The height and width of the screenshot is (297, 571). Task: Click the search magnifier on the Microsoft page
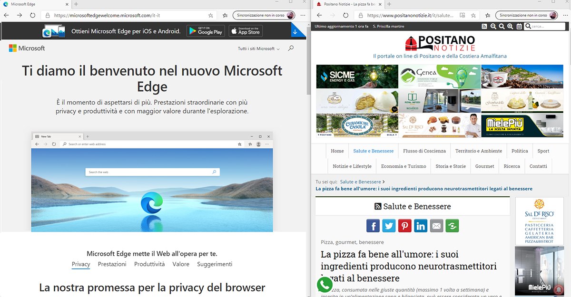(291, 48)
